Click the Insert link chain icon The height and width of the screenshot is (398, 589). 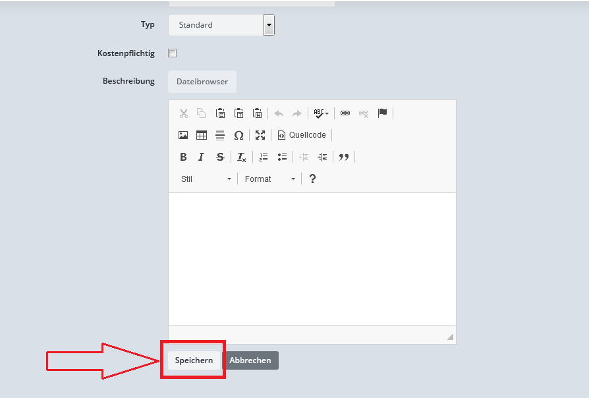[345, 113]
